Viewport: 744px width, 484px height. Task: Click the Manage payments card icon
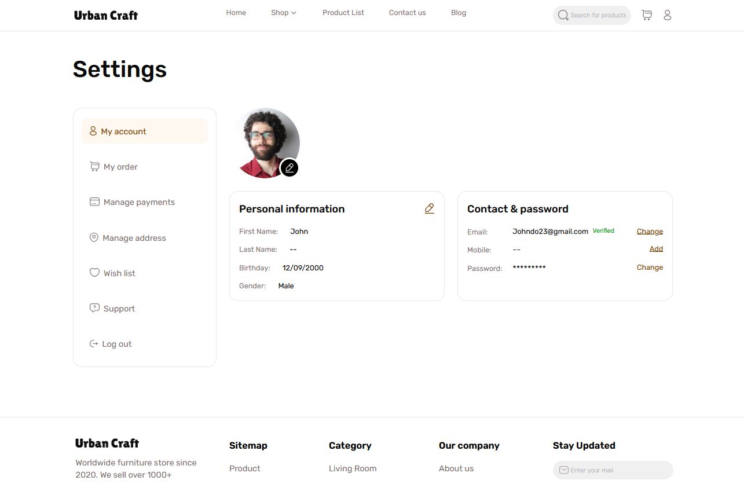tap(94, 202)
